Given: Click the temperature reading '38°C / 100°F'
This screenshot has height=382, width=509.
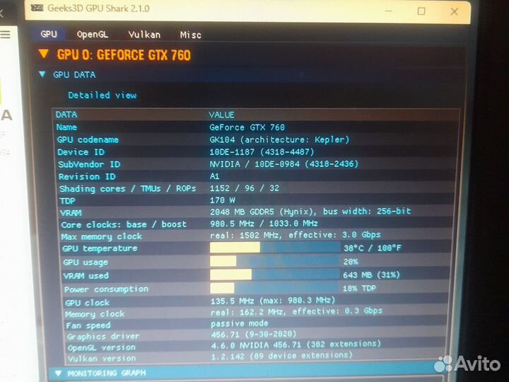Looking at the screenshot, I should 373,248.
